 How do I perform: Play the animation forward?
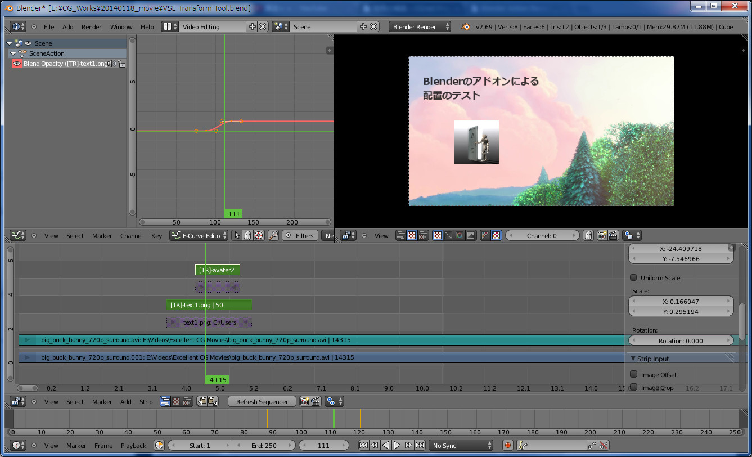(397, 445)
